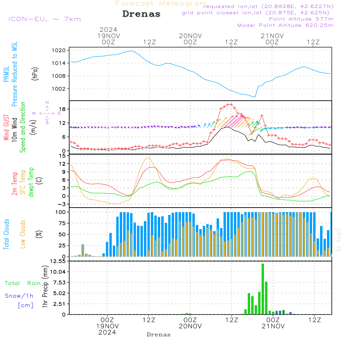346x346 pixels.
Task: Click the green 'dewpt Temp' legend label
Action: (31, 182)
